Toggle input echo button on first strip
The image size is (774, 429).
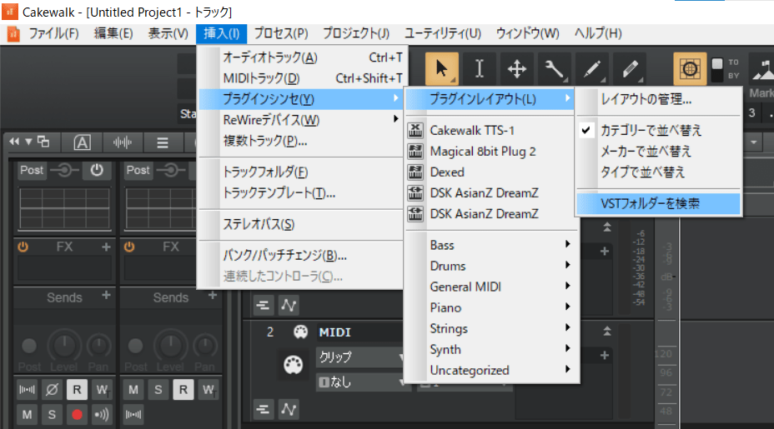click(x=101, y=414)
